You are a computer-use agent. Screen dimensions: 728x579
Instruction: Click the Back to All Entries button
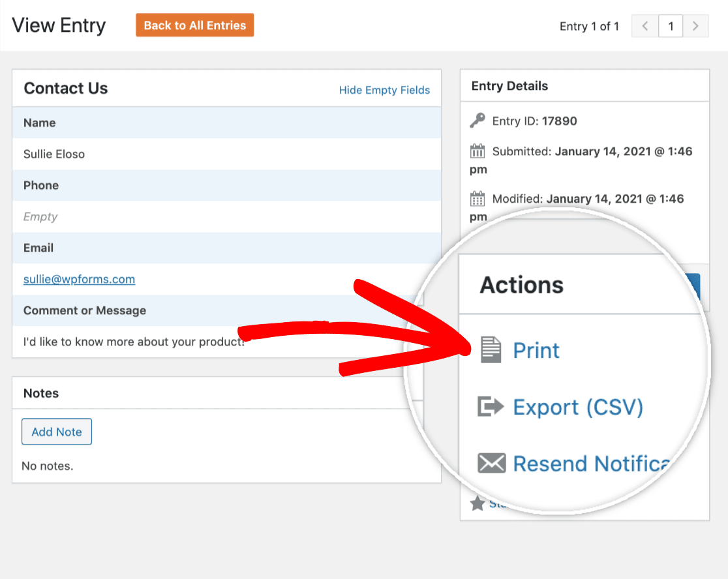point(194,25)
